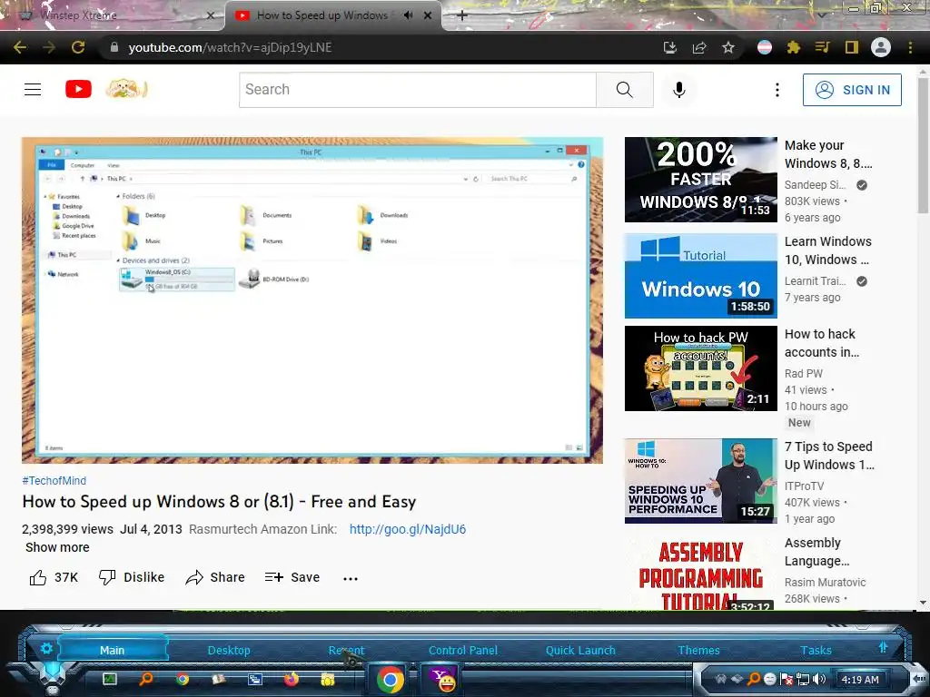Click the URL address bar
Image resolution: width=930 pixels, height=697 pixels.
click(380, 47)
